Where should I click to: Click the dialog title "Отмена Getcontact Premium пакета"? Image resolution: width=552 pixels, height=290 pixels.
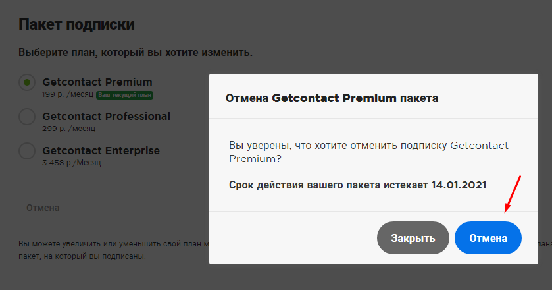(x=332, y=99)
